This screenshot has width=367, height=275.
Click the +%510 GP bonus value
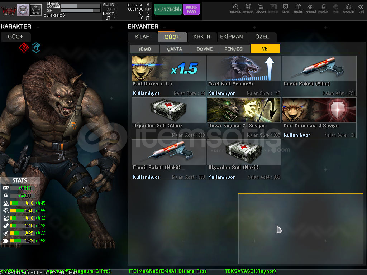tap(24, 188)
